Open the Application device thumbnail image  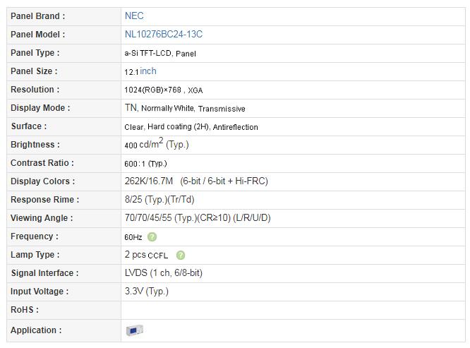click(x=135, y=330)
